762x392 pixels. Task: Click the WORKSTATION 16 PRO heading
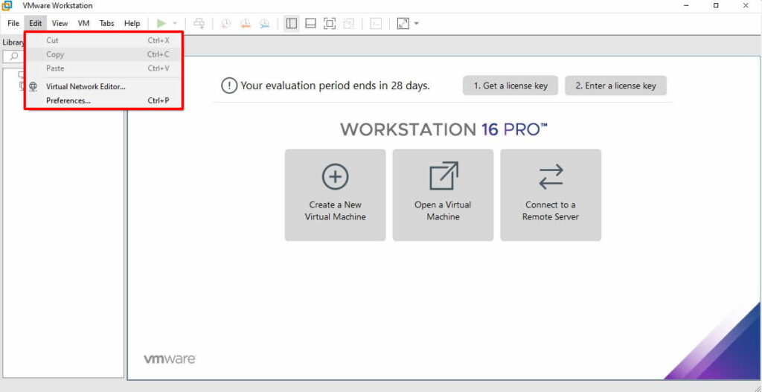pos(444,129)
